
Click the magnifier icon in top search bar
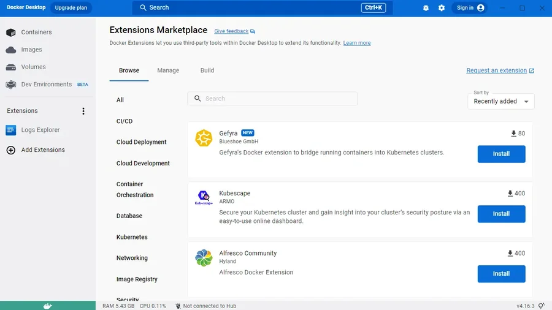point(143,8)
